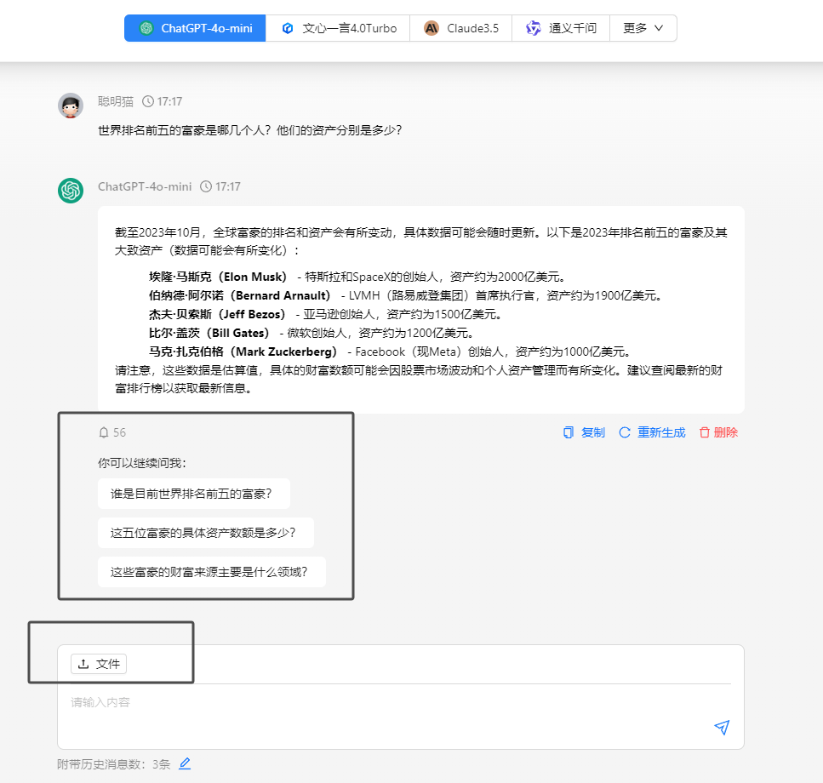Image resolution: width=823 pixels, height=783 pixels.
Task: Click the bell icon showing 56
Action: [105, 432]
